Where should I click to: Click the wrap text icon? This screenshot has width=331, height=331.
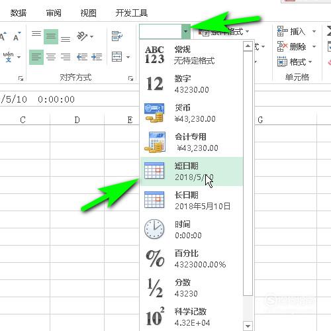(x=117, y=36)
